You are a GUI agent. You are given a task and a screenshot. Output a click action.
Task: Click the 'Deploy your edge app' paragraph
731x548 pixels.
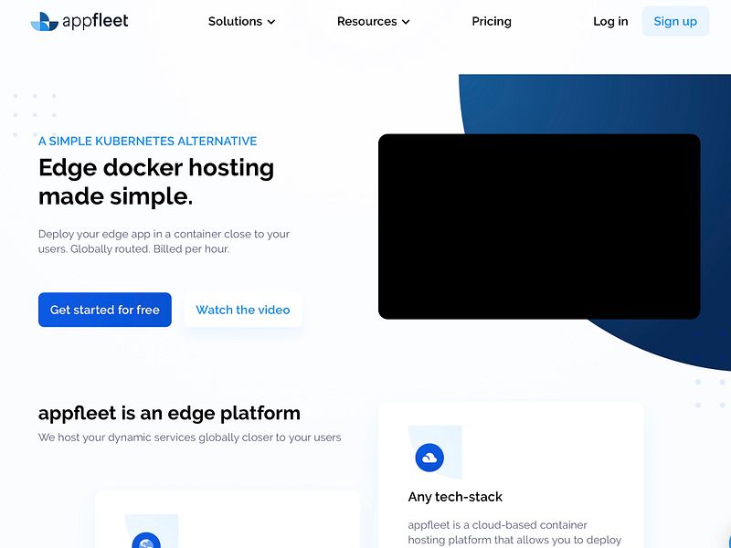pyautogui.click(x=164, y=241)
